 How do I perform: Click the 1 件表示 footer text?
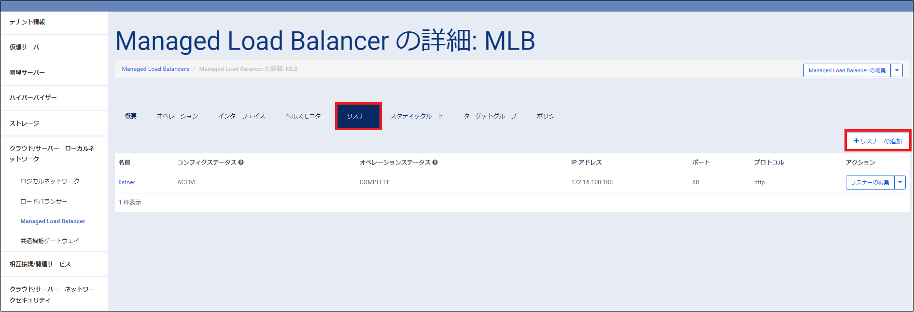point(130,203)
